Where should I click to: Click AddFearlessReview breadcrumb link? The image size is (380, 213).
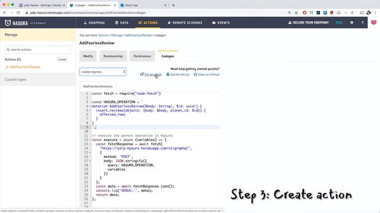click(138, 35)
